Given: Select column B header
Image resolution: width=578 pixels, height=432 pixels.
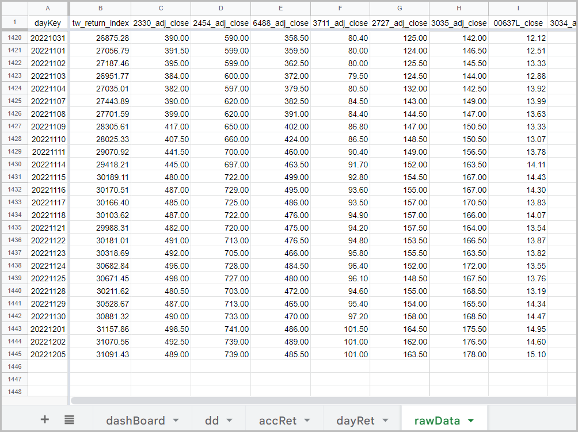Looking at the screenshot, I should tap(101, 8).
